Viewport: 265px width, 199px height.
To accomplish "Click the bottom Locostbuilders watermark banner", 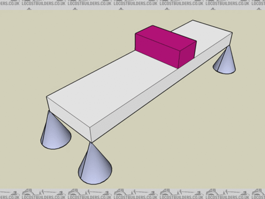I will pos(132,194).
